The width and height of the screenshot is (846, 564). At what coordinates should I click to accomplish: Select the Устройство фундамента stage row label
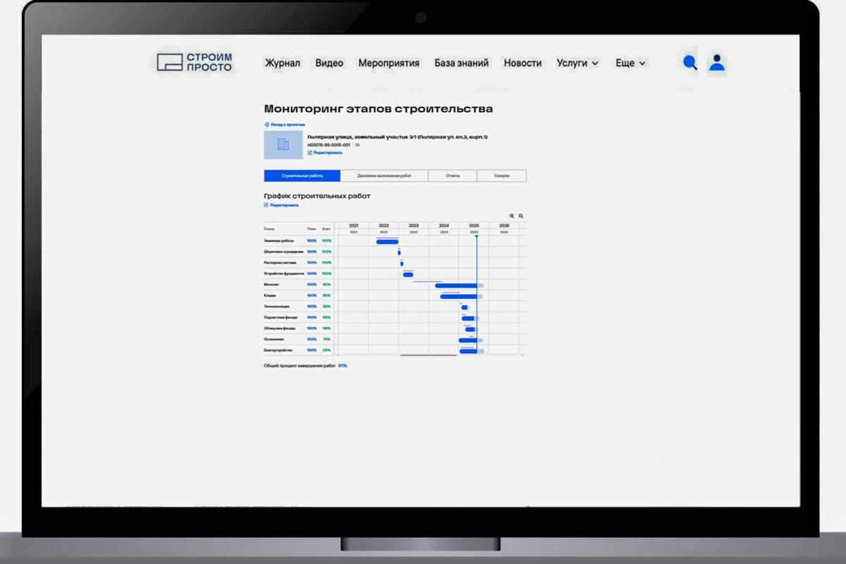[x=284, y=274]
